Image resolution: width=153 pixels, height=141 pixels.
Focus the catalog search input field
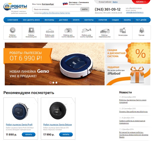pyautogui.click(x=56, y=9)
